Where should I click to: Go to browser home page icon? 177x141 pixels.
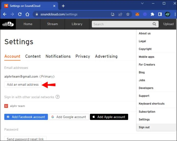27,14
